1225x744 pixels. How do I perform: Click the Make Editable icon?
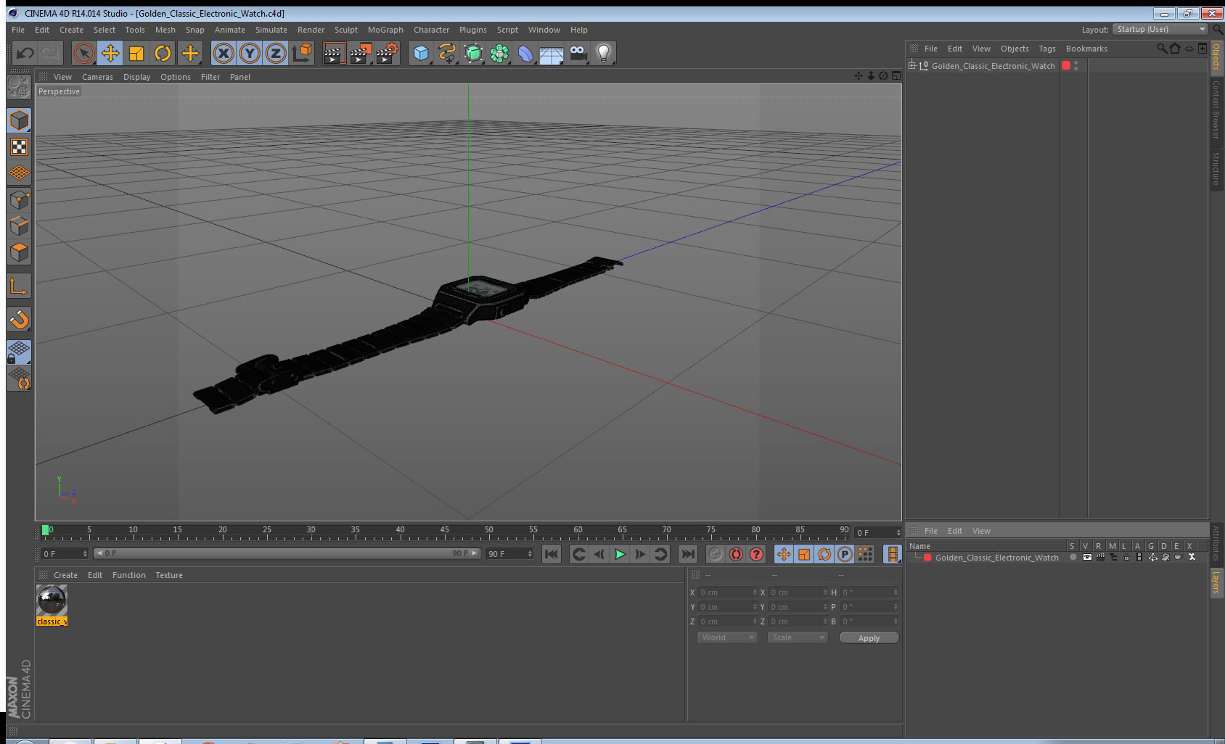click(x=19, y=86)
